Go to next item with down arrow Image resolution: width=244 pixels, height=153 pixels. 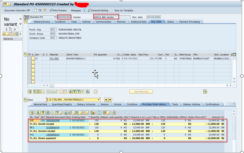110,100
